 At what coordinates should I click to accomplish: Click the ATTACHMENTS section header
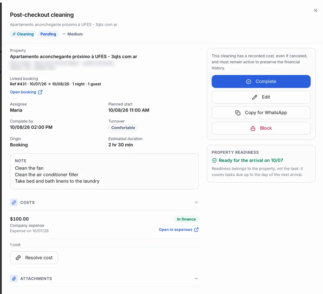pos(104,278)
